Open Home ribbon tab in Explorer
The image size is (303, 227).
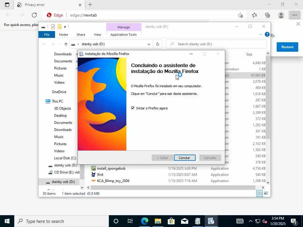point(64,35)
